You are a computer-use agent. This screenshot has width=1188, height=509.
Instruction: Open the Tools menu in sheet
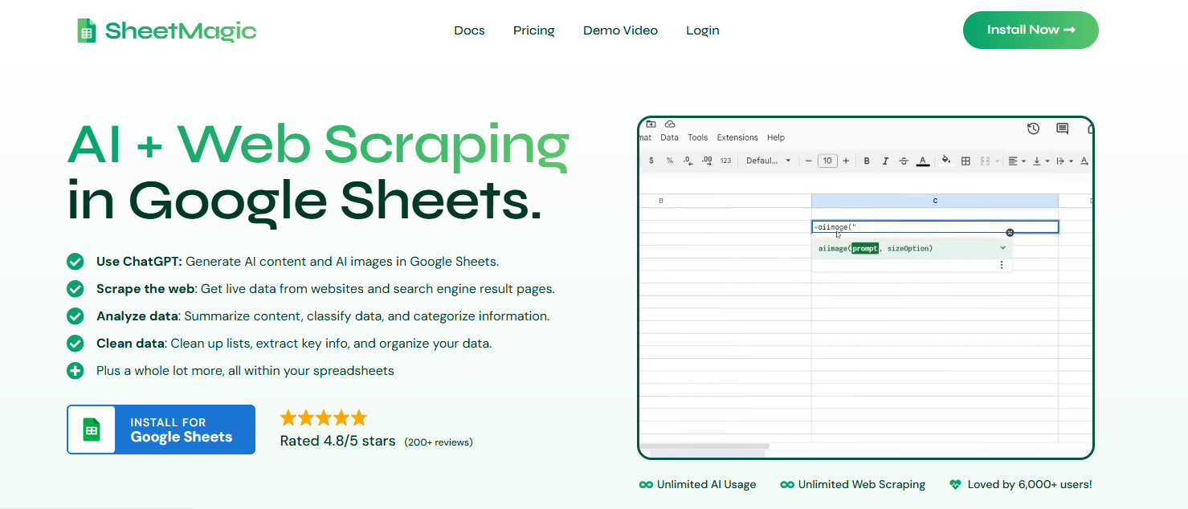(x=698, y=138)
